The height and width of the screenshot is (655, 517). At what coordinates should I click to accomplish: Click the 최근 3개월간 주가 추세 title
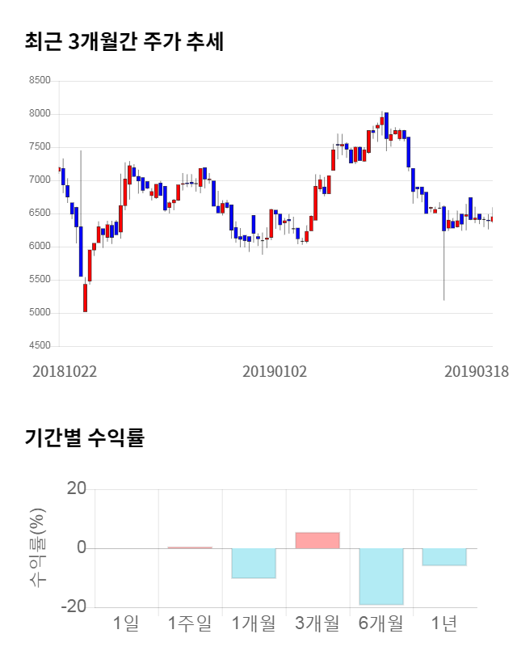click(x=124, y=42)
